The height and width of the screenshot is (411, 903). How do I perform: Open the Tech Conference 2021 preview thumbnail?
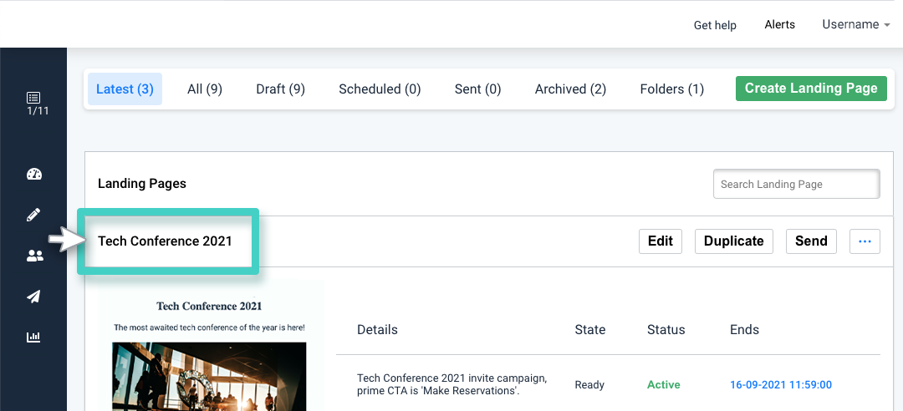coord(211,345)
